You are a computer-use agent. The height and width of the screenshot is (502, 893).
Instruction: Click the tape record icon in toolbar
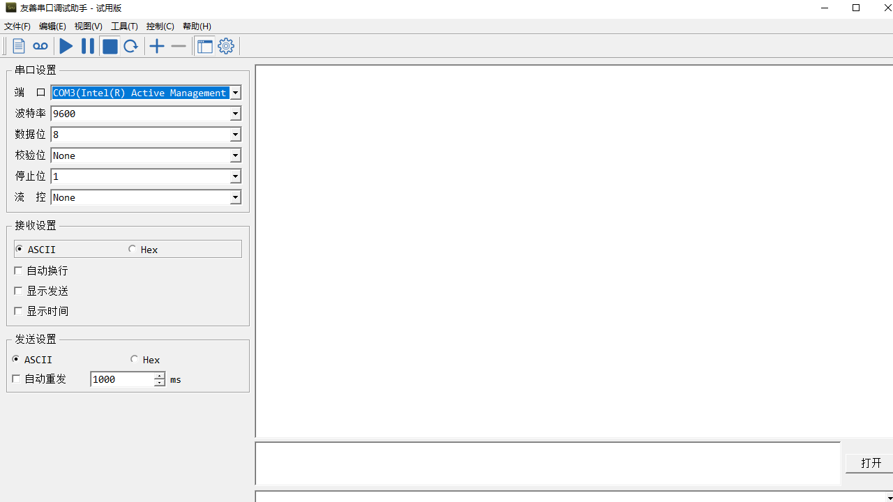(x=40, y=46)
